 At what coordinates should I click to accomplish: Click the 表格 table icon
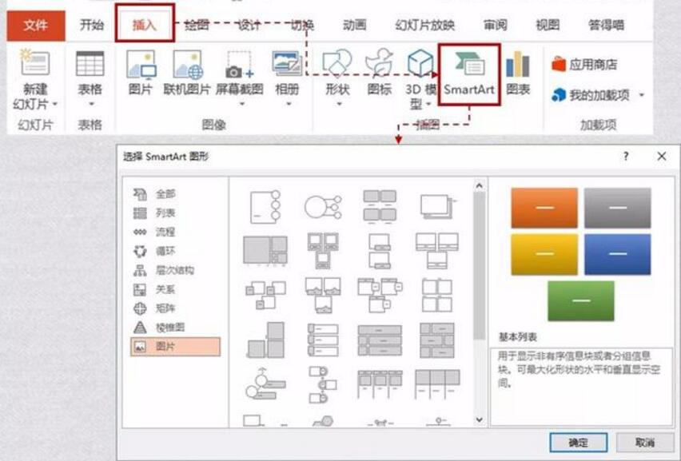pyautogui.click(x=90, y=63)
